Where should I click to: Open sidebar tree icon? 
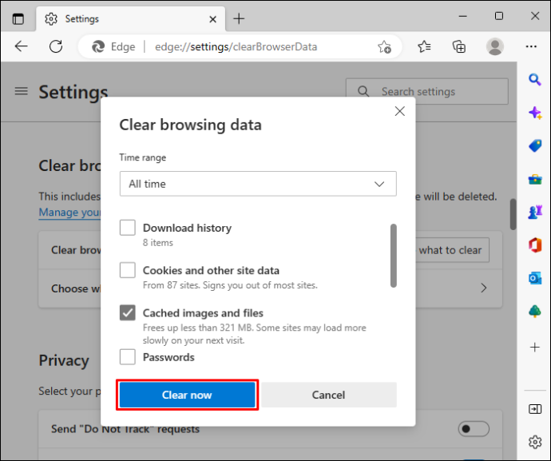[x=535, y=312]
